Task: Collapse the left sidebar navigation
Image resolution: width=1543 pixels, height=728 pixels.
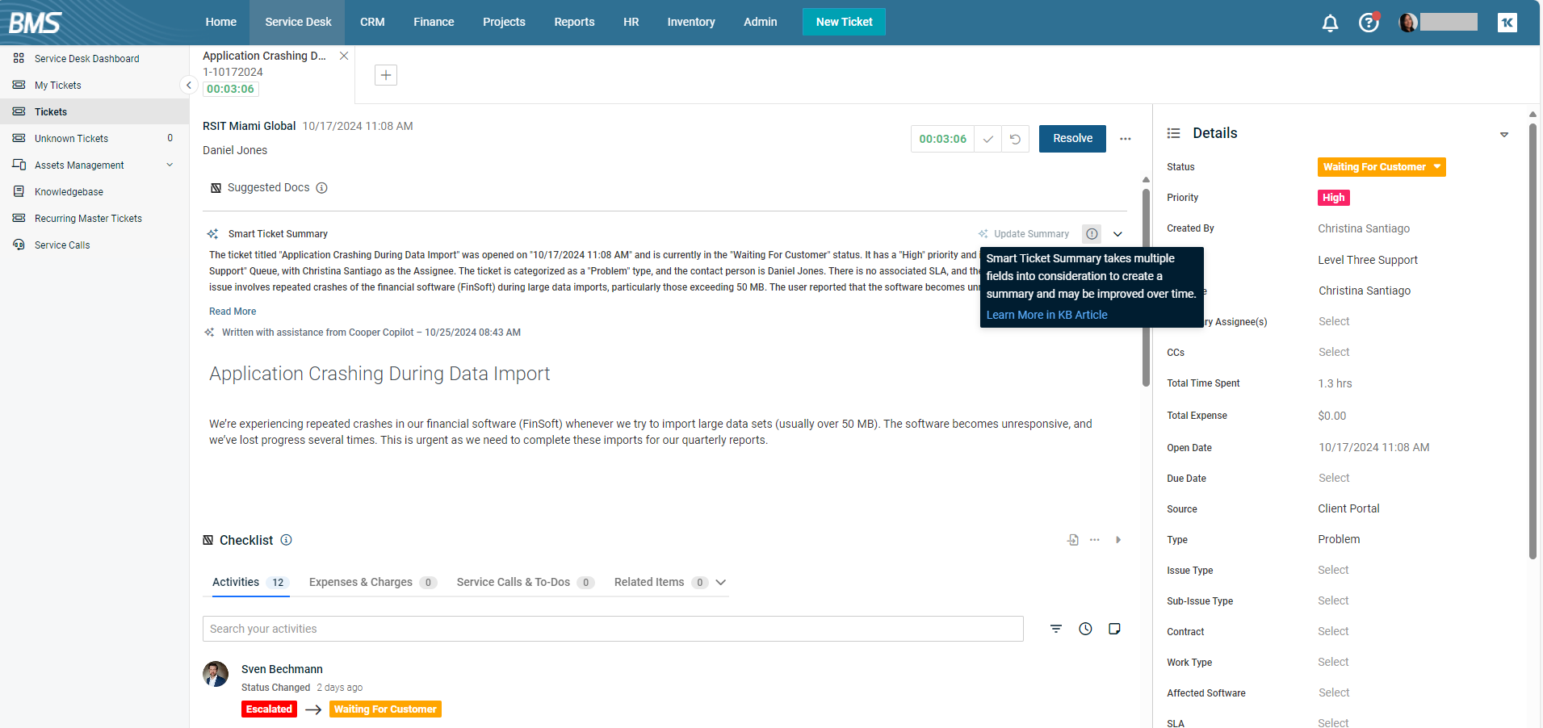Action: click(188, 85)
